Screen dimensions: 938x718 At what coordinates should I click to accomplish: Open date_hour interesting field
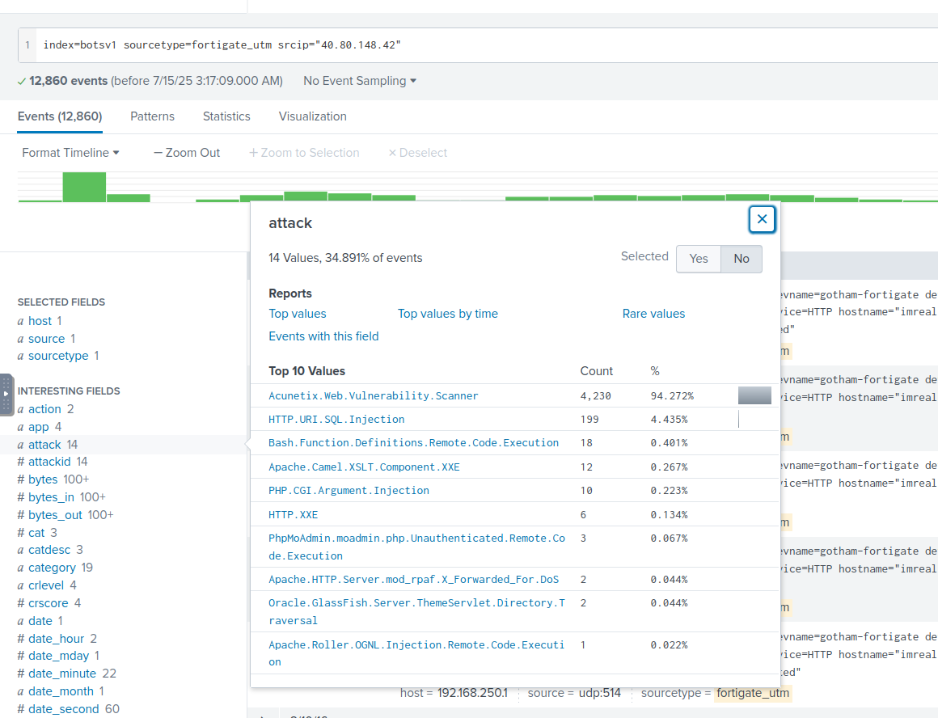(57, 639)
